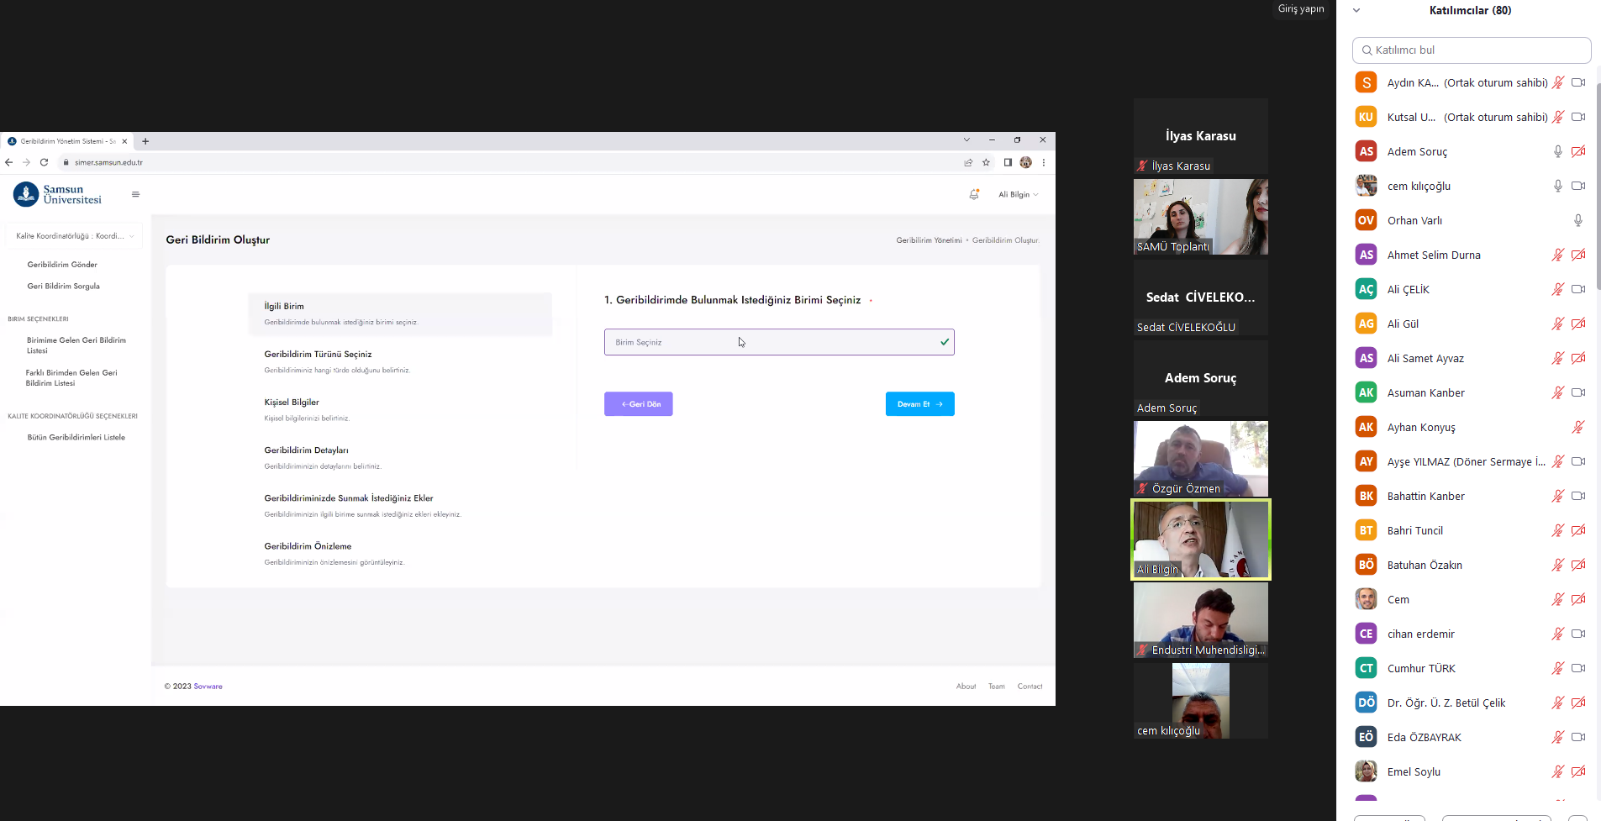Open Birimime Gelen Geri Bildirim Listesi
This screenshot has height=821, width=1601.
(76, 345)
